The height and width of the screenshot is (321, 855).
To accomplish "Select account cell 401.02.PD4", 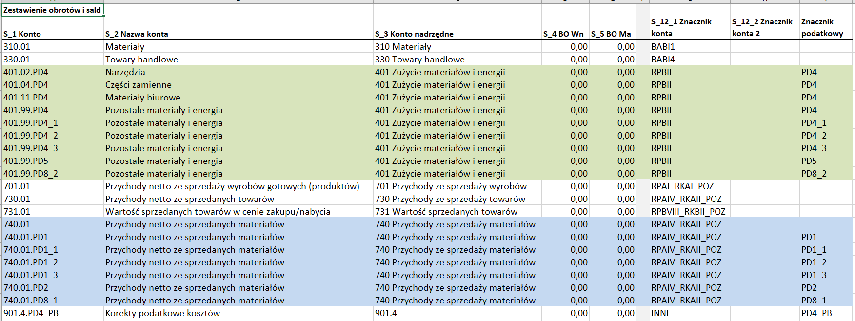I will (52, 72).
